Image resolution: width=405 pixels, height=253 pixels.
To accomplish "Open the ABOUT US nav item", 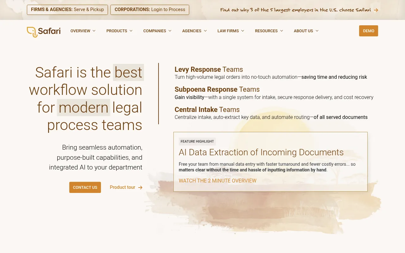I will pyautogui.click(x=303, y=31).
